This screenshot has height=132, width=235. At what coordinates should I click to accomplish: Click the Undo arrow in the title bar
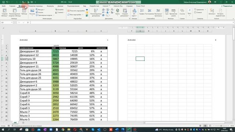point(7,2)
